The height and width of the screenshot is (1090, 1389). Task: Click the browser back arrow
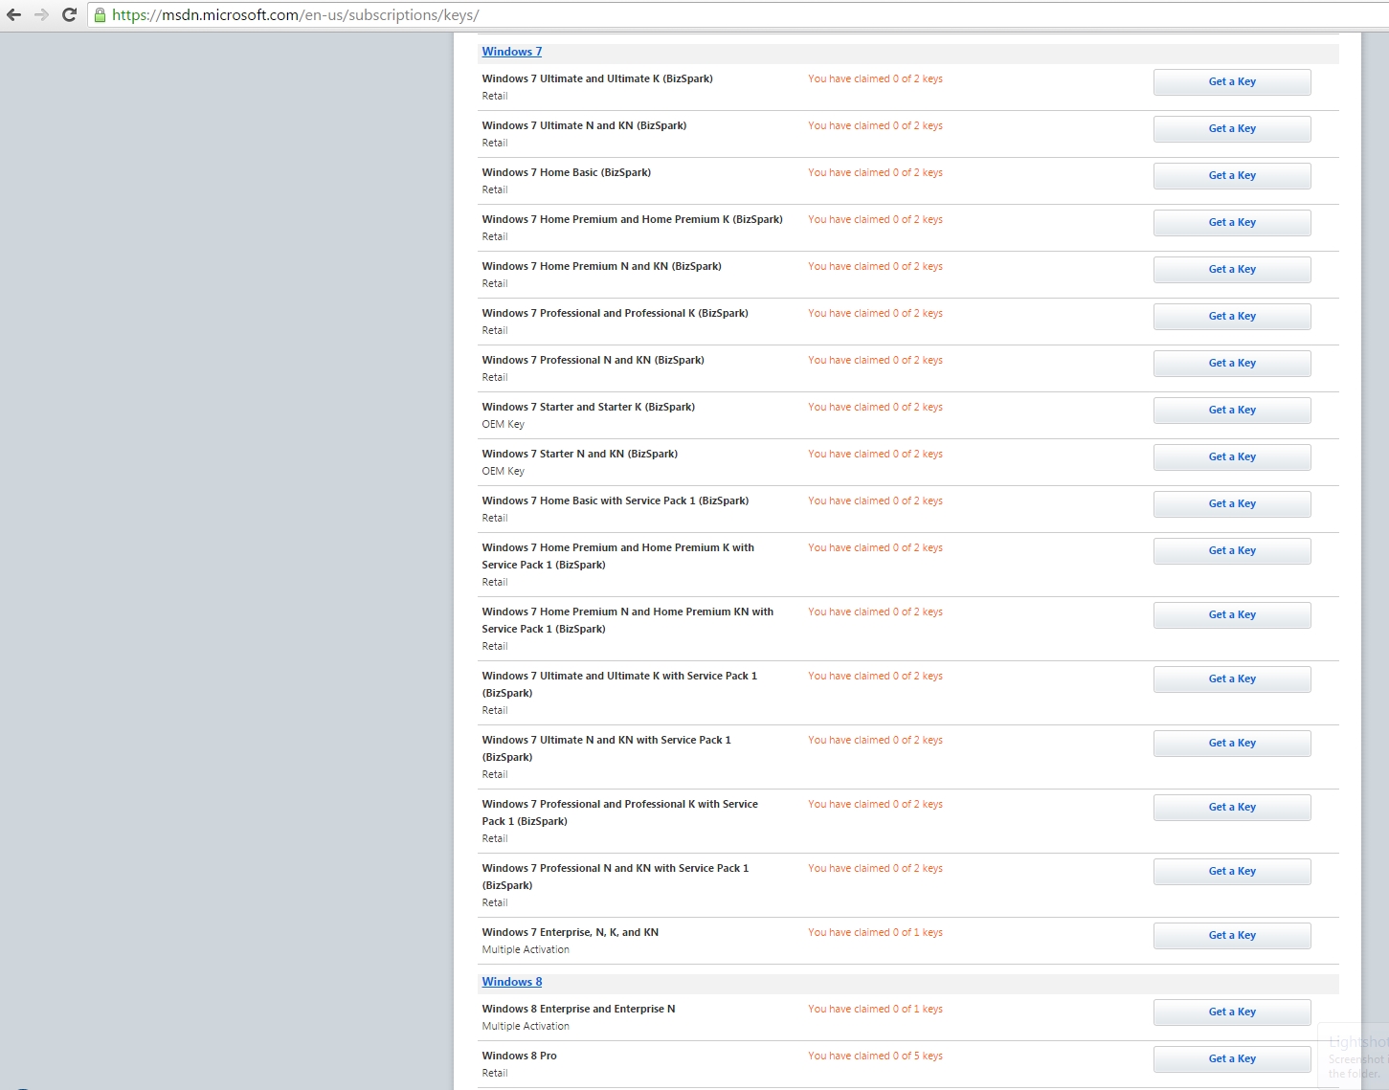click(x=13, y=14)
